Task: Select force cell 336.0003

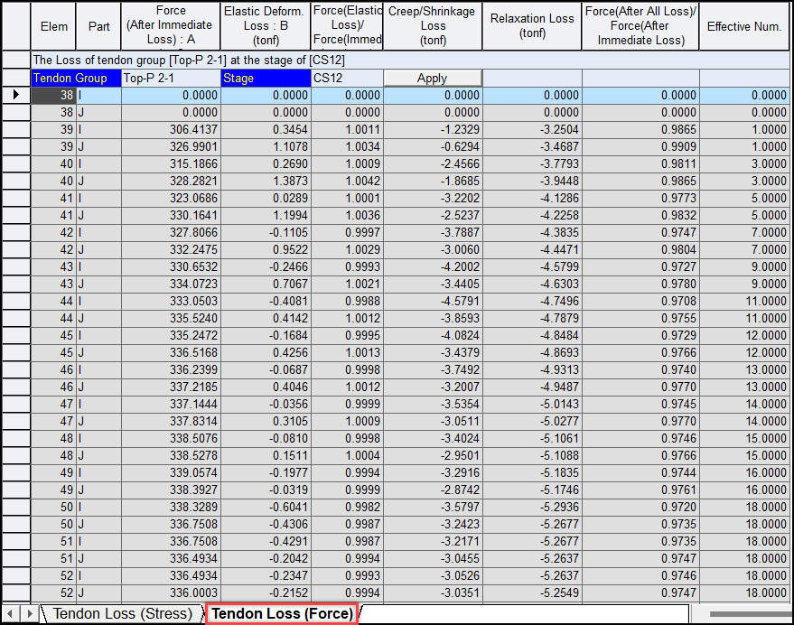Action: (171, 593)
